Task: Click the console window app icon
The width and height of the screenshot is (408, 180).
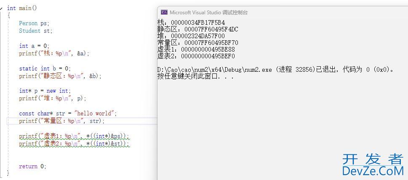Action: click(164, 12)
